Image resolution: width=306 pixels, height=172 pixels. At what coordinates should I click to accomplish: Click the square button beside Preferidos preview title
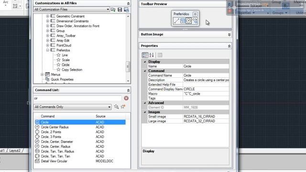coord(195,14)
